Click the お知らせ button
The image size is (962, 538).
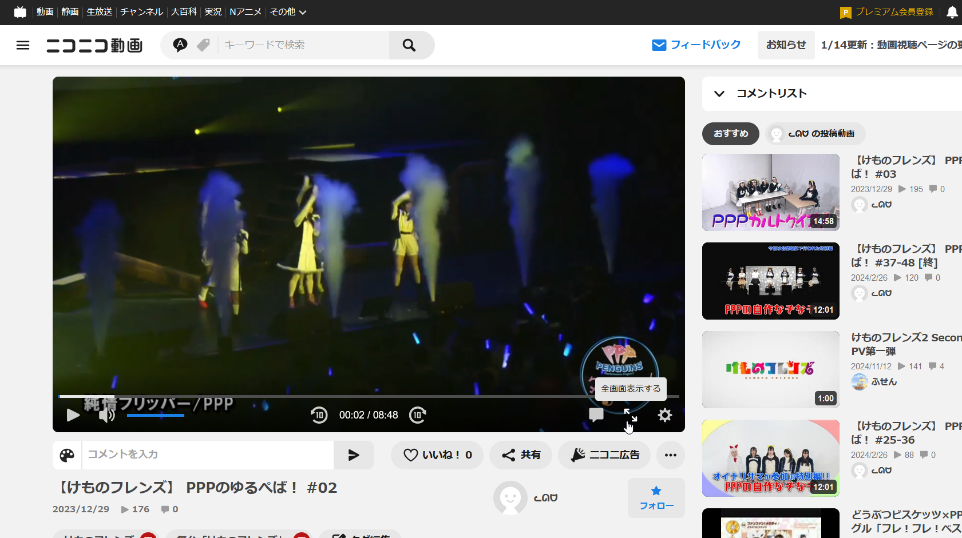pyautogui.click(x=786, y=45)
